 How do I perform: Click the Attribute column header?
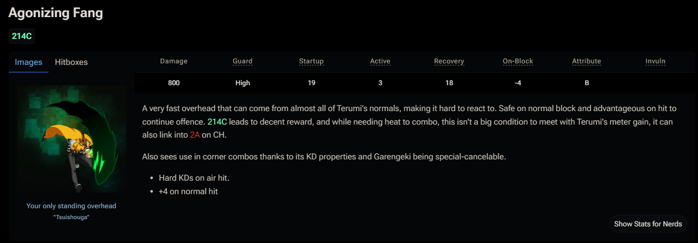tap(587, 61)
